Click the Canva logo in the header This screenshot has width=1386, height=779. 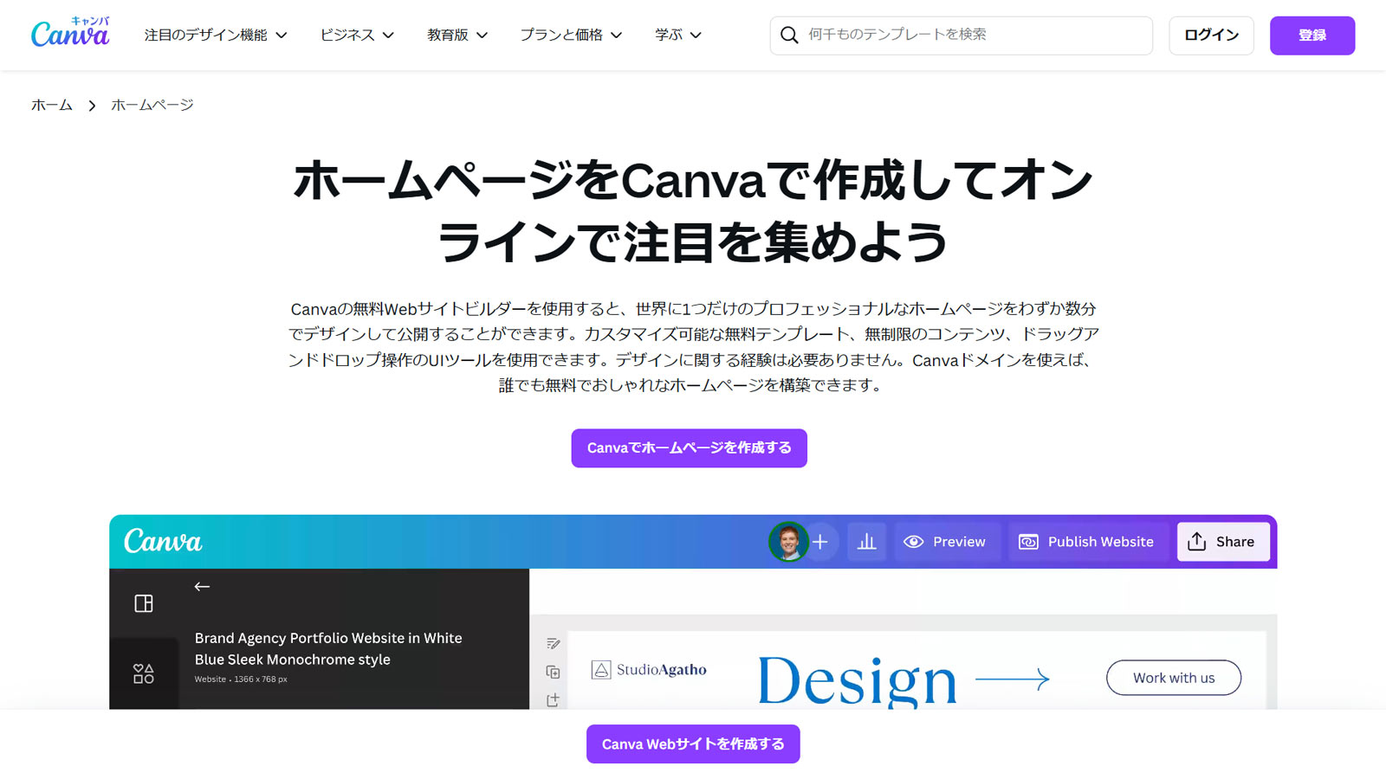coord(70,33)
